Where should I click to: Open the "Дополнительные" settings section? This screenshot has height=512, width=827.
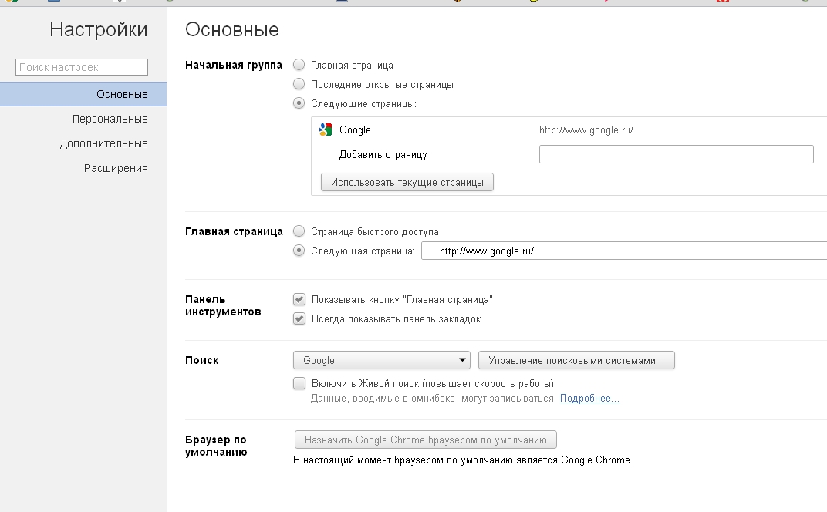pyautogui.click(x=104, y=143)
